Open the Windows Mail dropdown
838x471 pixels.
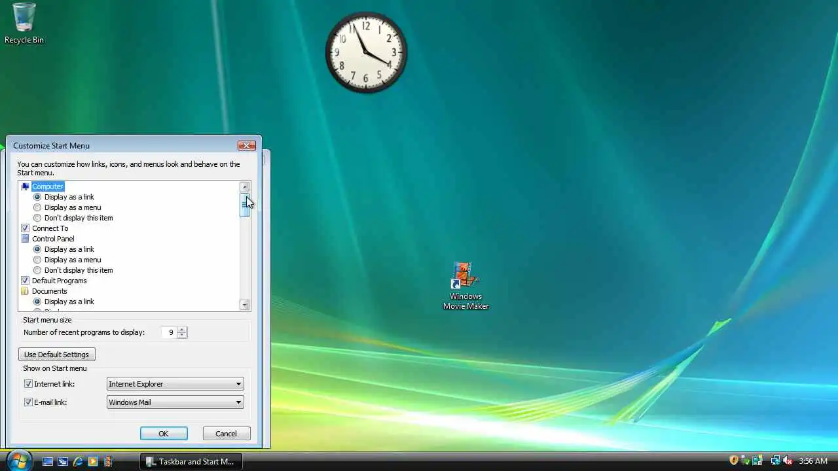175,402
